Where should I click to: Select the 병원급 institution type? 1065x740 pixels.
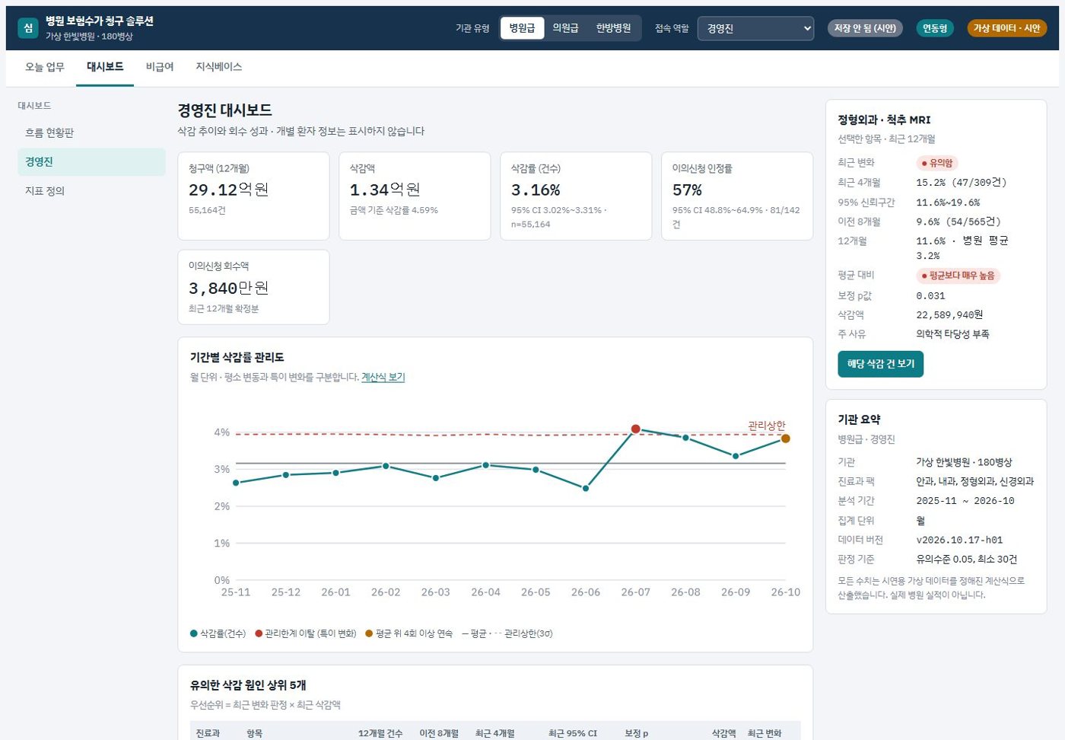522,28
